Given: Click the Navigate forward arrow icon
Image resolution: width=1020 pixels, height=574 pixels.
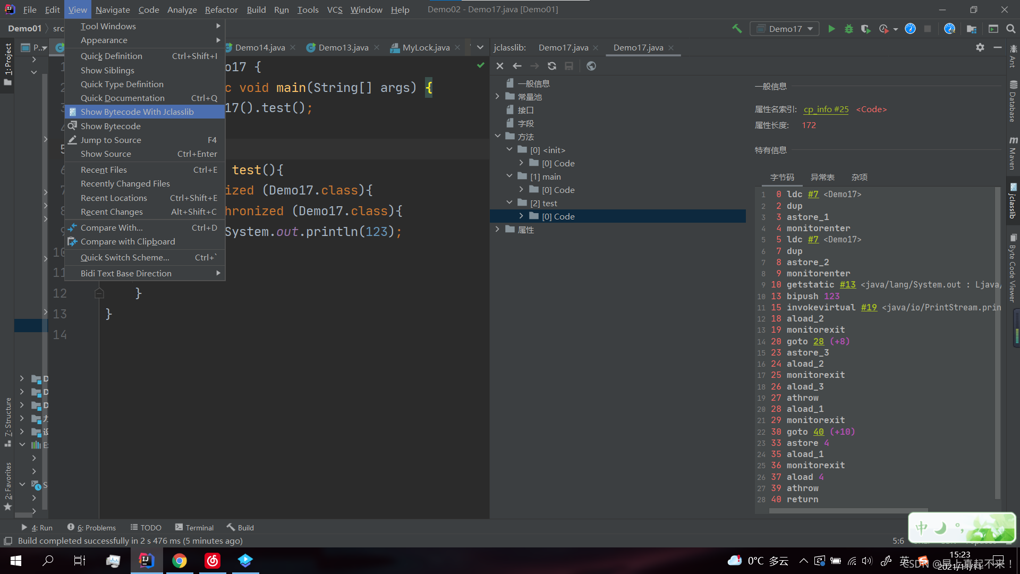Looking at the screenshot, I should pyautogui.click(x=534, y=65).
